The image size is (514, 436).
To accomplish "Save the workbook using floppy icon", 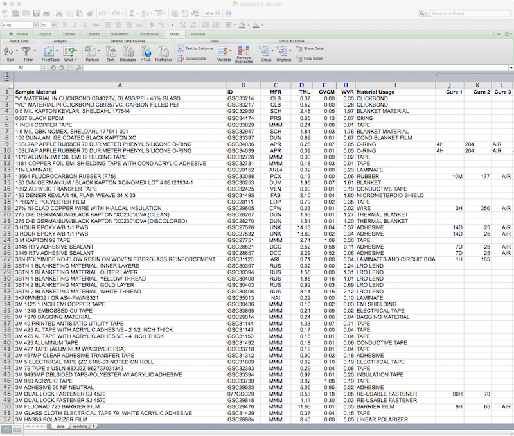I will point(36,13).
